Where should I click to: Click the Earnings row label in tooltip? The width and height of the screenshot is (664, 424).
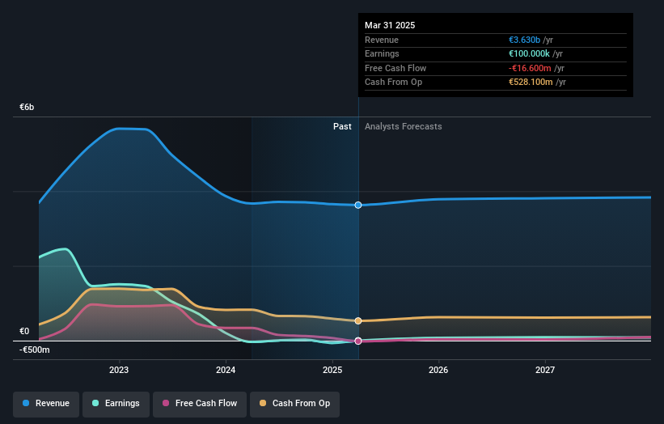(x=382, y=53)
